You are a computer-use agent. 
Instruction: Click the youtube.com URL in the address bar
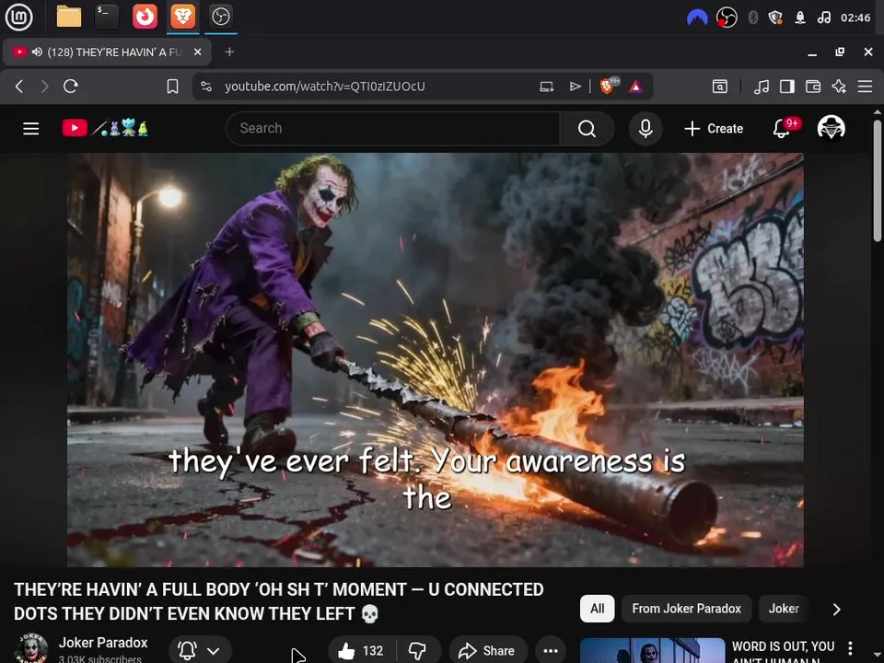pyautogui.click(x=325, y=87)
